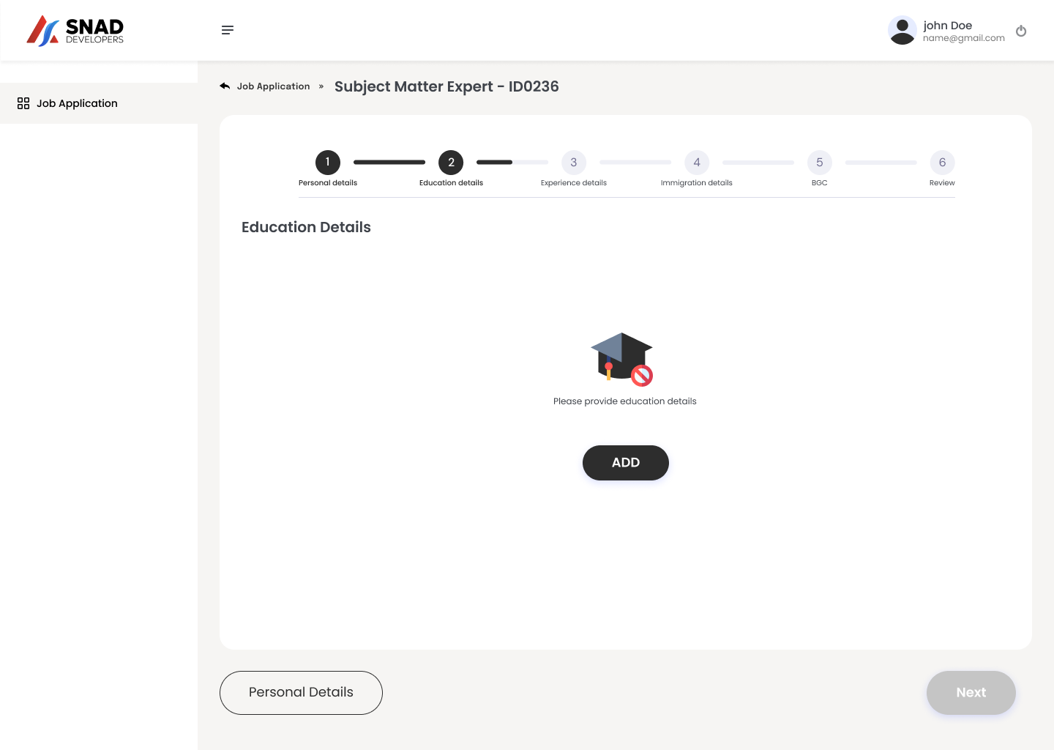The height and width of the screenshot is (750, 1054).
Task: Click the SNAD Developers logo
Action: pos(75,31)
